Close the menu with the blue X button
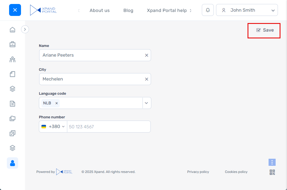 click(x=15, y=10)
